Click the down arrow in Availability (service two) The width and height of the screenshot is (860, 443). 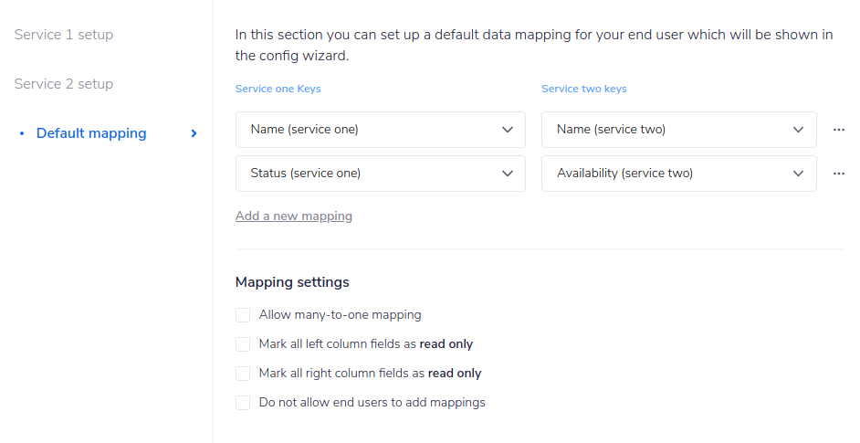[x=799, y=174]
